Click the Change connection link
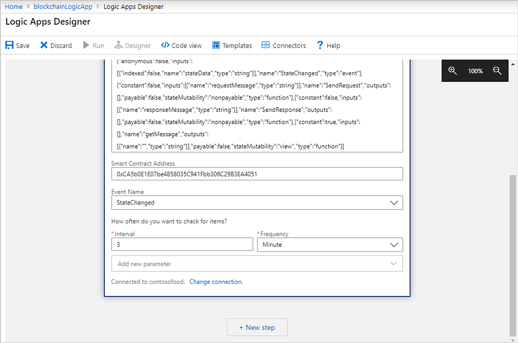Viewport: 518px width, 343px height. pos(216,282)
